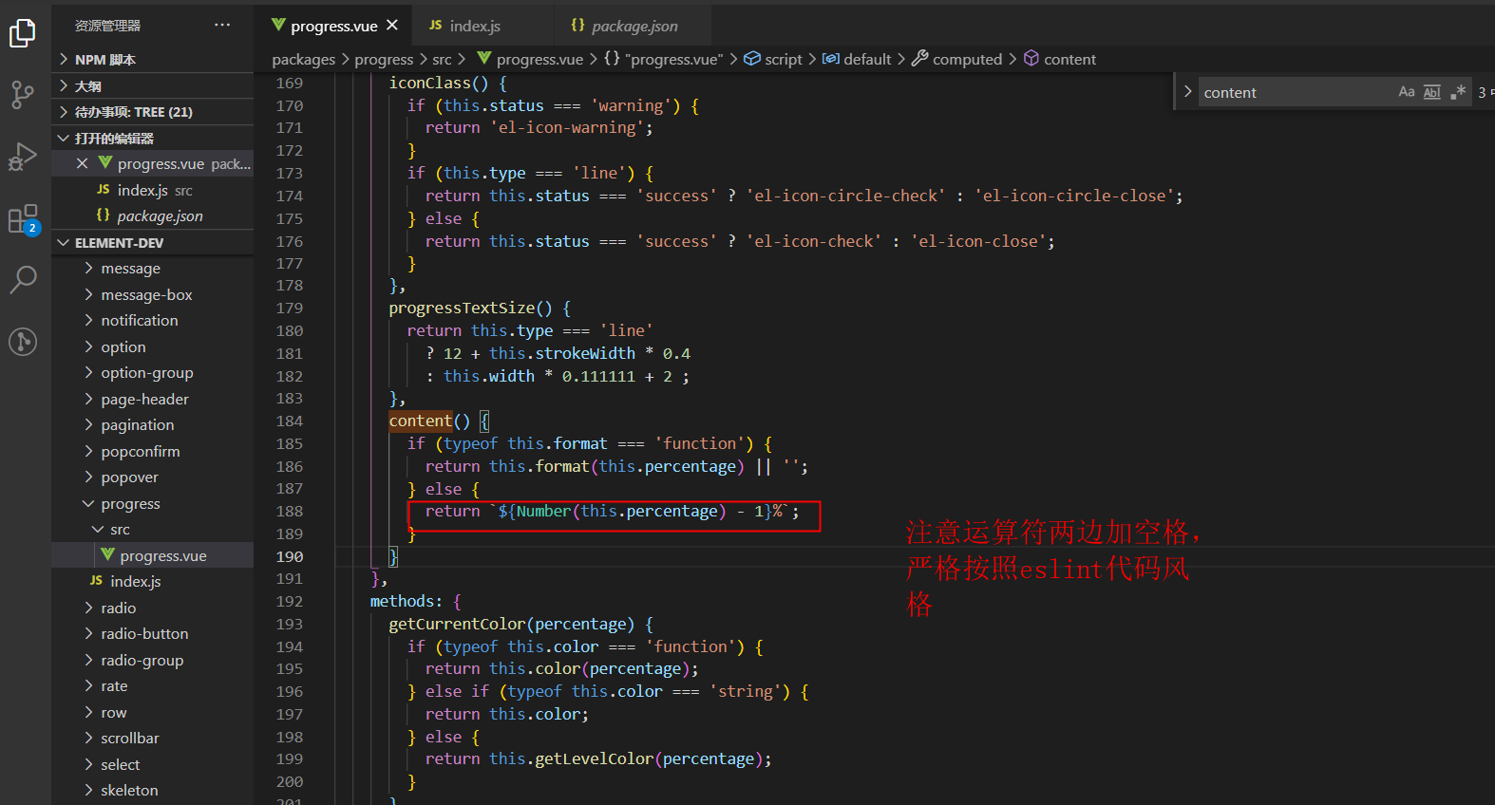Viewport: 1495px width, 805px height.
Task: Click 'packages' in the breadcrumb
Action: [x=304, y=59]
